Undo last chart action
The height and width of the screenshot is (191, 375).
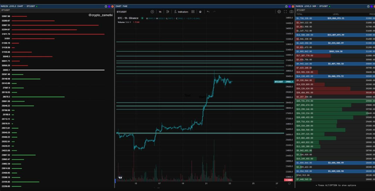[x=208, y=12]
